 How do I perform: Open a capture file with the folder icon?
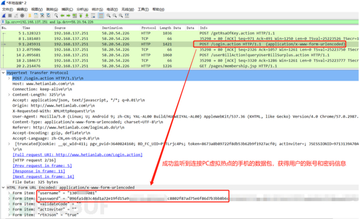pos(30,16)
